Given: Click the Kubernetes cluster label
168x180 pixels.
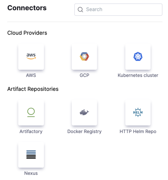Looking at the screenshot, I should click(x=138, y=75).
